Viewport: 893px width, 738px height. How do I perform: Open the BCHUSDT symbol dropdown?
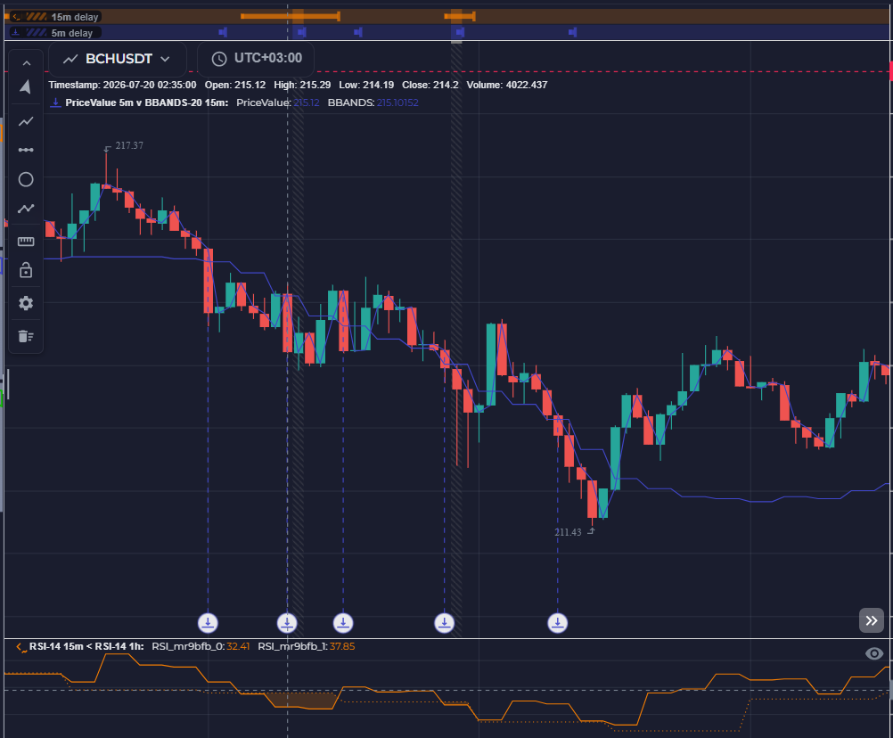click(x=118, y=59)
